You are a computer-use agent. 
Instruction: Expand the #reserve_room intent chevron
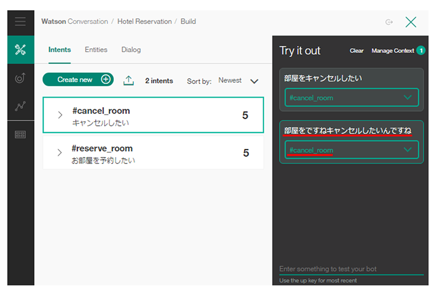59,152
